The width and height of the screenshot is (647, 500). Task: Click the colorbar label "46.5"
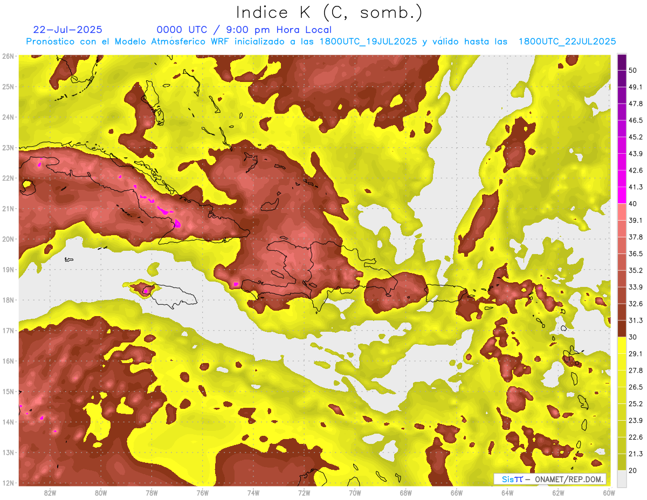pos(635,120)
